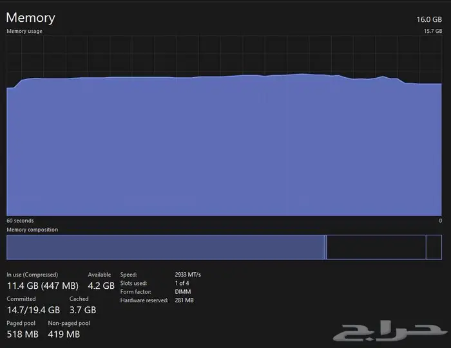451x348 pixels.
Task: Click the 60 seconds time axis label
Action: tap(20, 221)
